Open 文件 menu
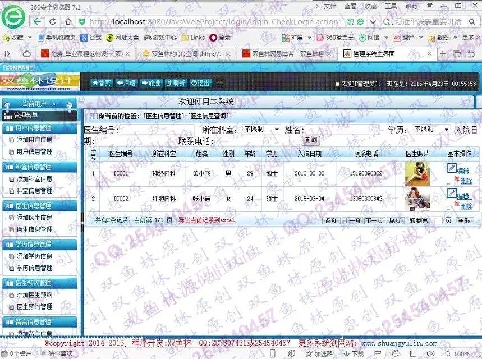This screenshot has width=482, height=359. pyautogui.click(x=330, y=6)
